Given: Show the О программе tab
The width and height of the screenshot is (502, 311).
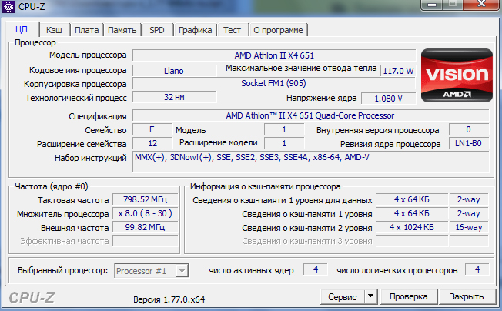Looking at the screenshot, I should point(277,30).
